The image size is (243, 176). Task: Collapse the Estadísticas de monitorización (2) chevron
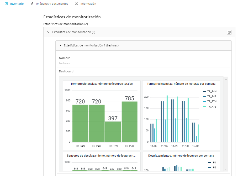click(48, 32)
